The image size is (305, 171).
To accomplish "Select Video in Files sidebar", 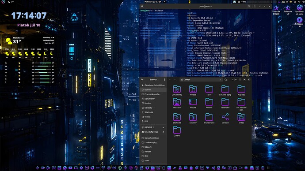I will click(x=153, y=117).
